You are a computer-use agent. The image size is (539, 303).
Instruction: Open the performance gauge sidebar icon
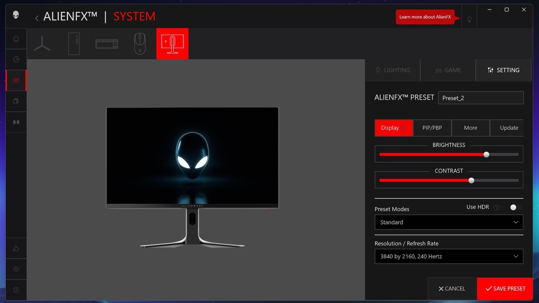tap(16, 59)
